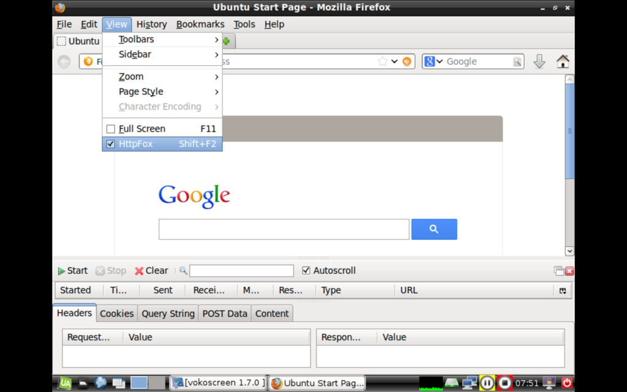
Task: Switch to the first workspace in pager
Action: pyautogui.click(x=139, y=383)
